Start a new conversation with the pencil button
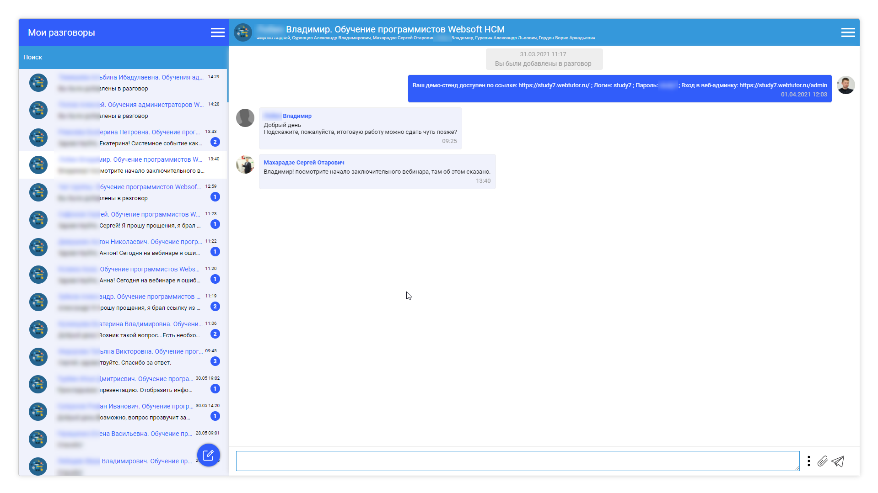The width and height of the screenshot is (878, 493). pos(209,455)
